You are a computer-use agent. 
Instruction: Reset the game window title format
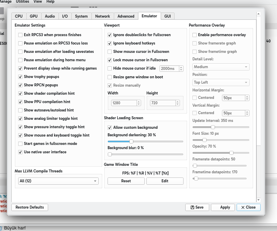pyautogui.click(x=126, y=181)
